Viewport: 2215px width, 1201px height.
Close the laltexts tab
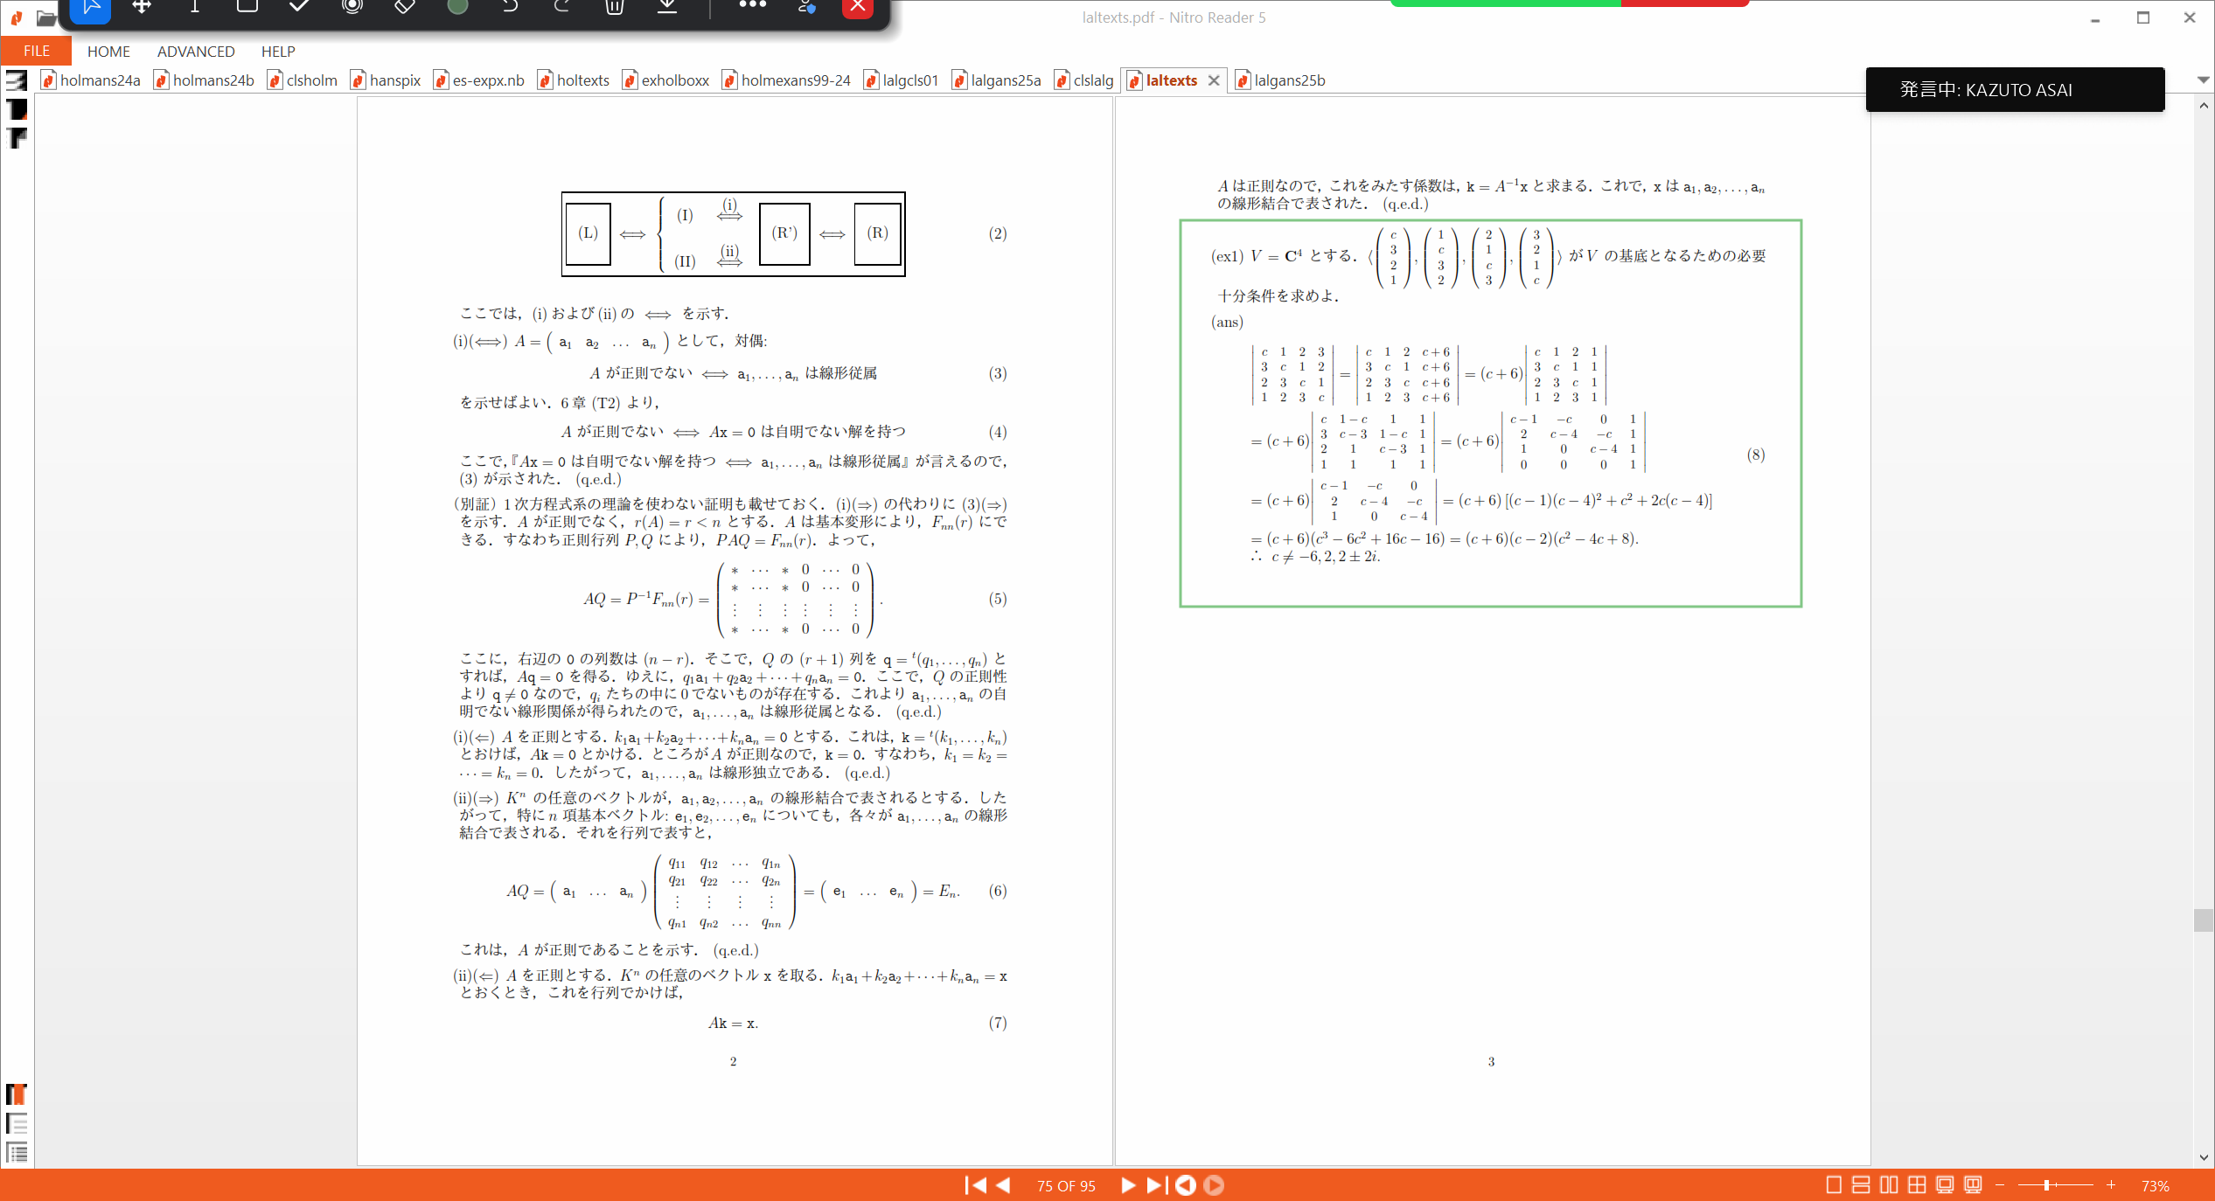(x=1214, y=80)
